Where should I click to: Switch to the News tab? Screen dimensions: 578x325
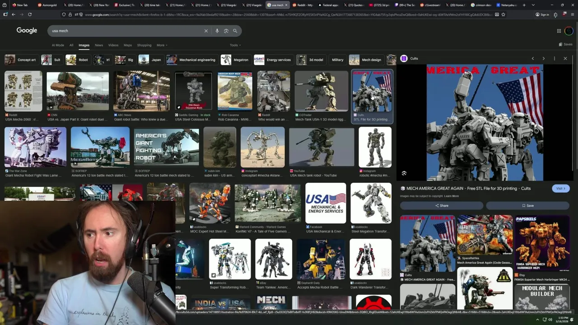tap(99, 45)
